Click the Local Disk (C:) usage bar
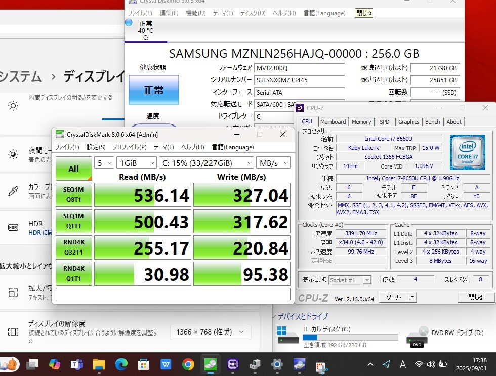The image size is (496, 376). tap(350, 338)
